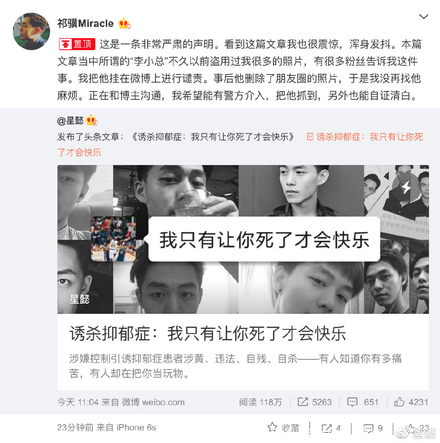Screen dimensions: 440x443
Task: Open the article cover image collage
Action: pos(243,239)
